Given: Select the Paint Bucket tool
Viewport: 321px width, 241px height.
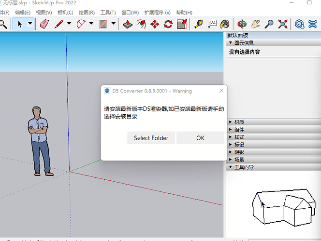Looking at the screenshot, I should (x=225, y=24).
